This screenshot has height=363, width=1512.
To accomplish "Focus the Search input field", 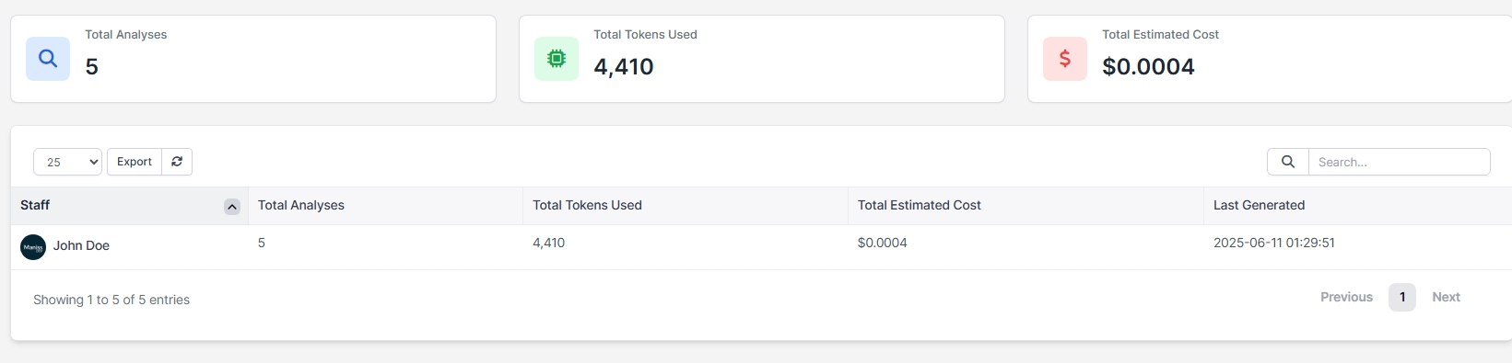I will coord(1400,162).
